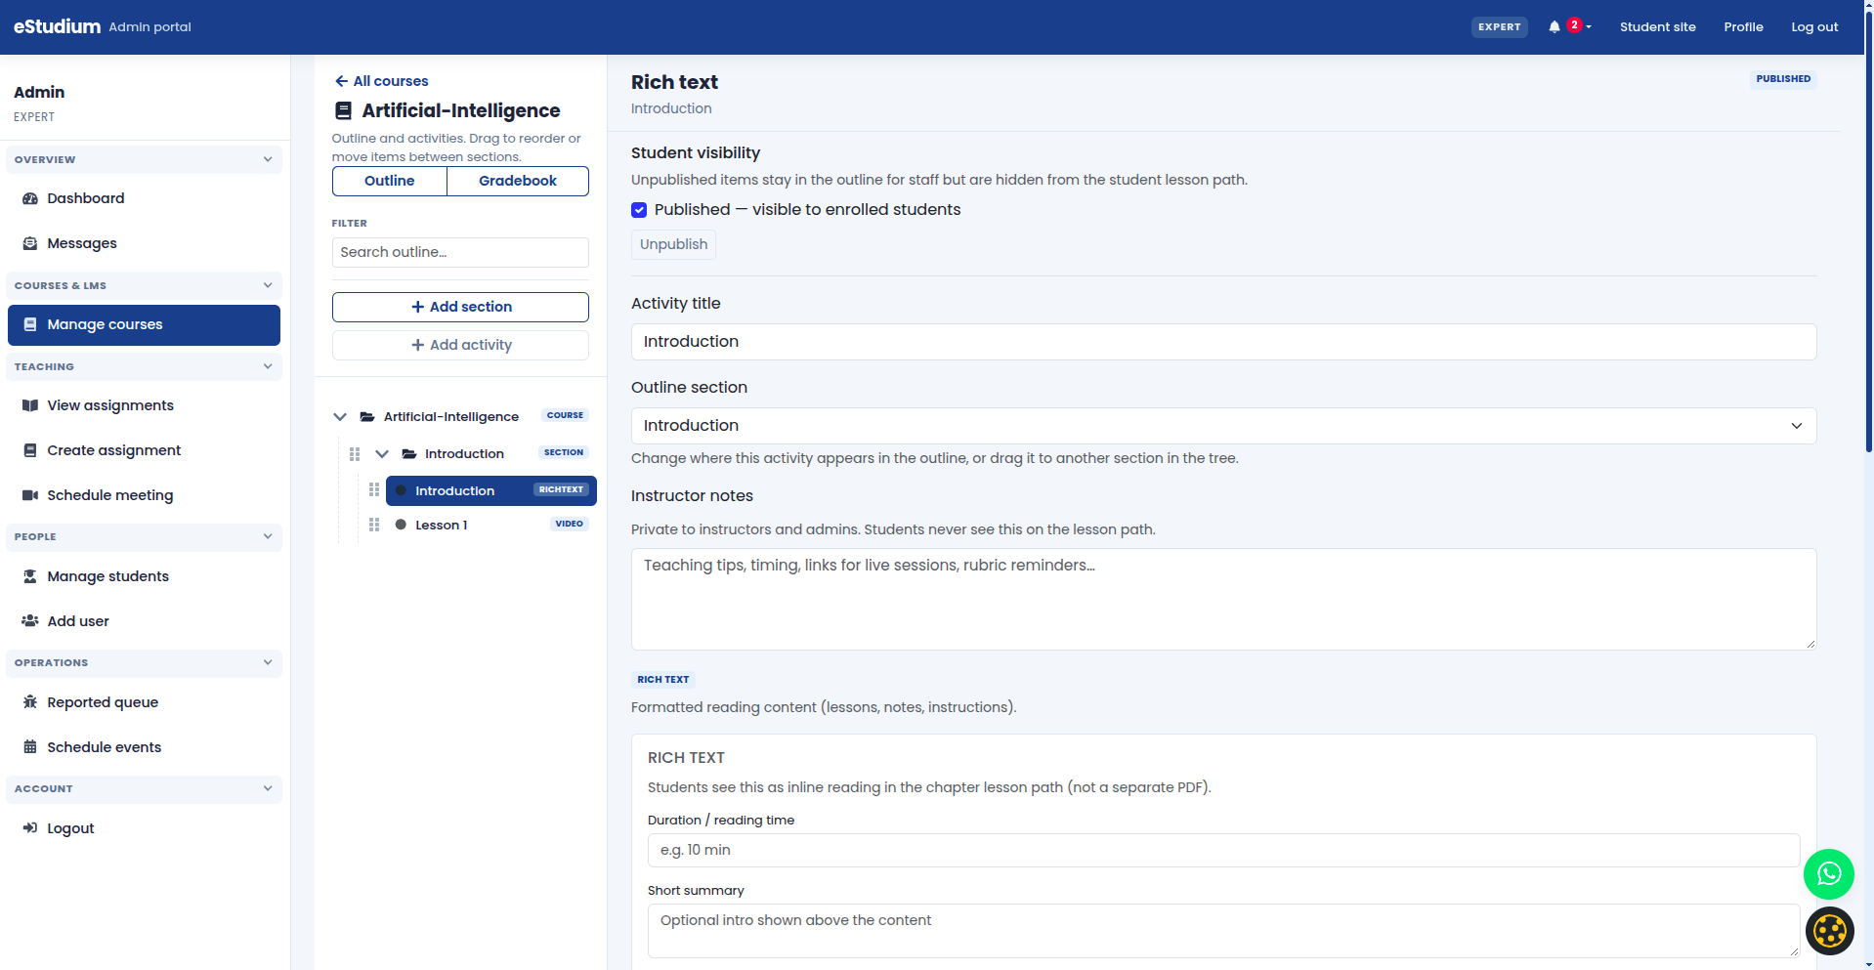1874x970 pixels.
Task: Click the Logout arrow icon
Action: (30, 828)
